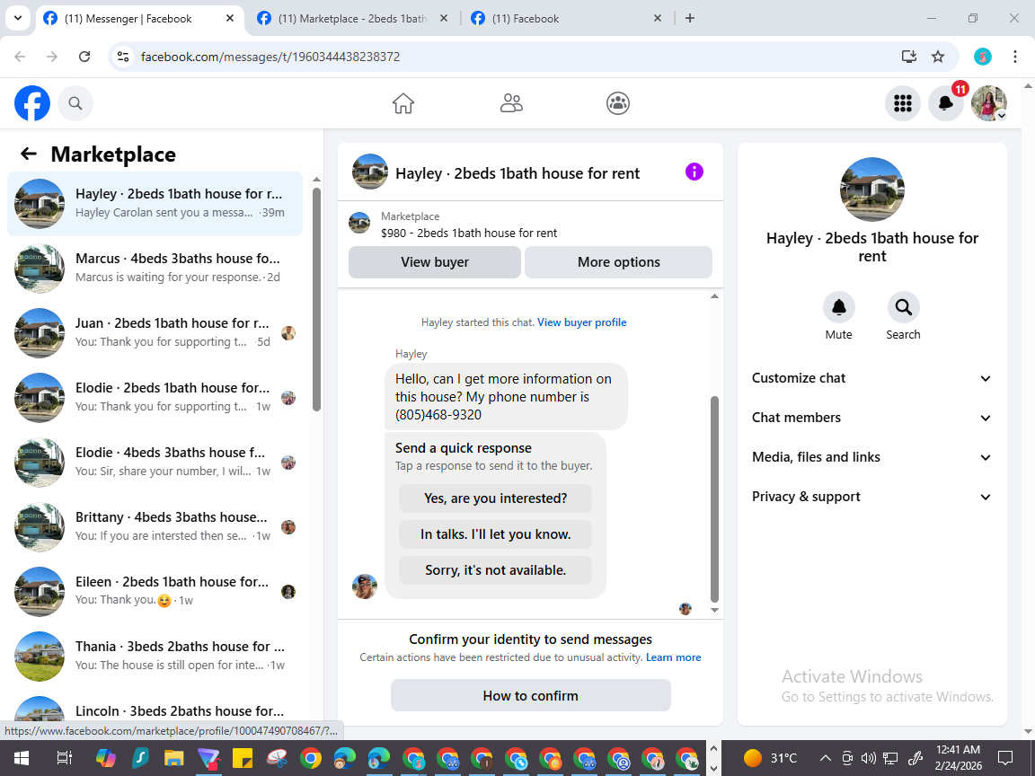Open Eileen 2beds 1bath conversation
Viewport: 1035px width, 776px height.
[x=155, y=591]
